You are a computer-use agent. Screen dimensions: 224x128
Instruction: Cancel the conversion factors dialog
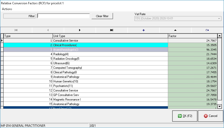[x=210, y=116]
